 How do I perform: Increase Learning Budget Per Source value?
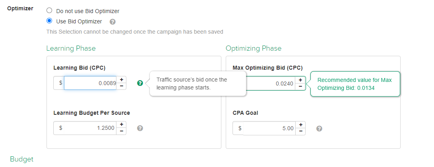121,125
